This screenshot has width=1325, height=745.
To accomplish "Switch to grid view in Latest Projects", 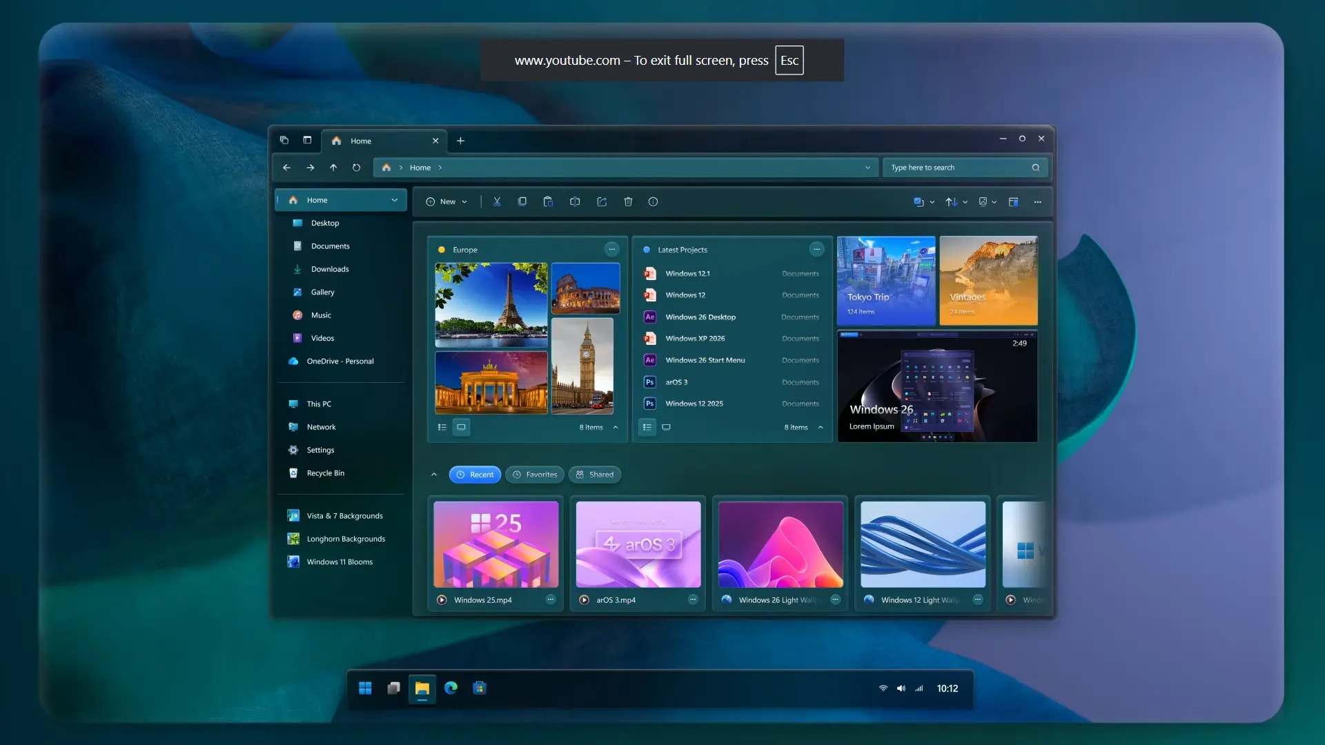I will coord(666,427).
